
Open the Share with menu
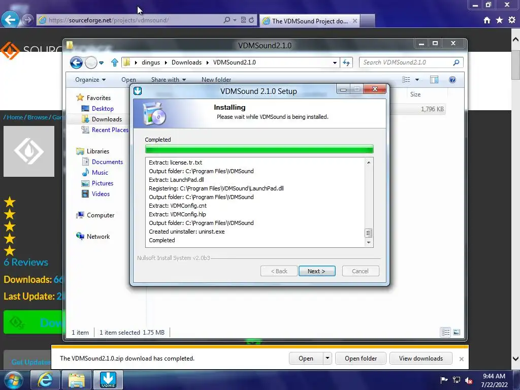(x=169, y=80)
